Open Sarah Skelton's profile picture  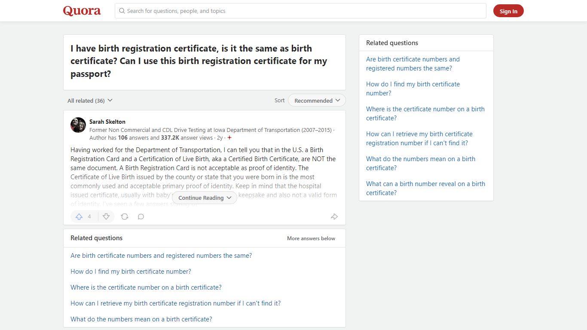(78, 125)
